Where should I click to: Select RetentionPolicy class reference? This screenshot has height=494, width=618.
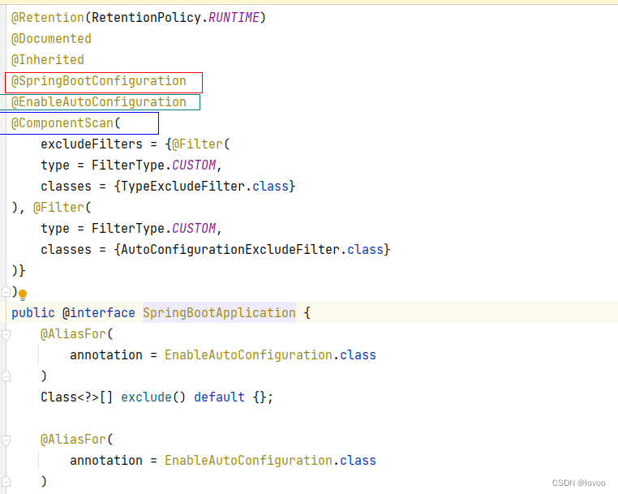point(146,18)
